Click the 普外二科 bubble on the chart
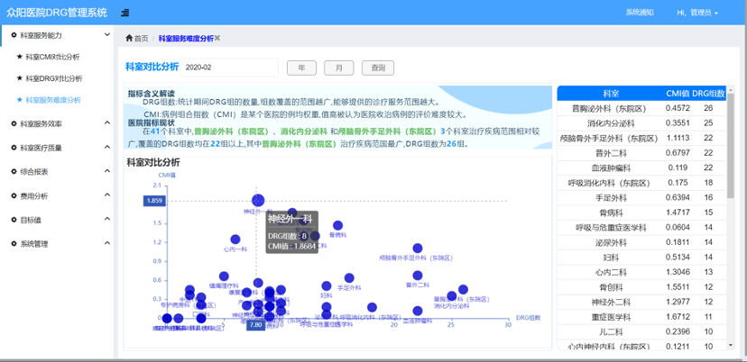The height and width of the screenshot is (362, 747). coord(418,276)
